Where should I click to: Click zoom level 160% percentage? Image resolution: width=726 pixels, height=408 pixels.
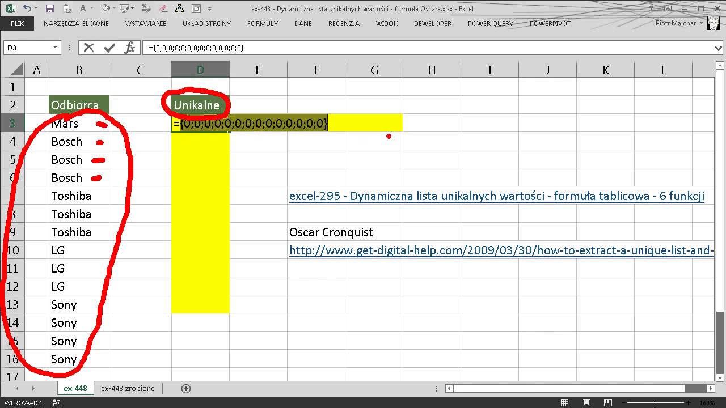click(x=707, y=402)
